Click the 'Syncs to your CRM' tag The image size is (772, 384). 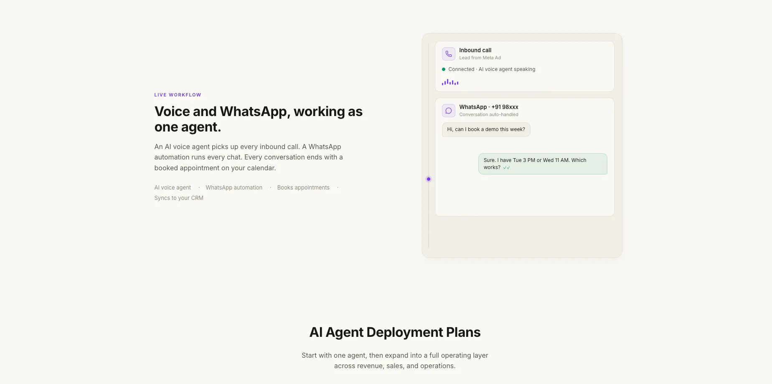click(179, 198)
